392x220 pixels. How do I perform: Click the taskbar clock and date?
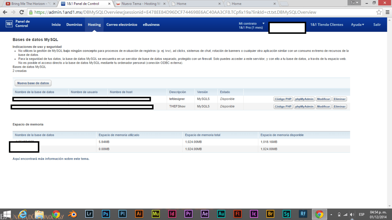378,215
